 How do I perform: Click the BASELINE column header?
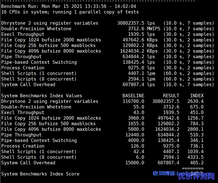[133, 96]
